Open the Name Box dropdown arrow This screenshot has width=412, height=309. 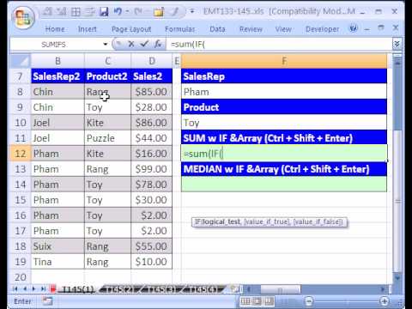click(106, 45)
